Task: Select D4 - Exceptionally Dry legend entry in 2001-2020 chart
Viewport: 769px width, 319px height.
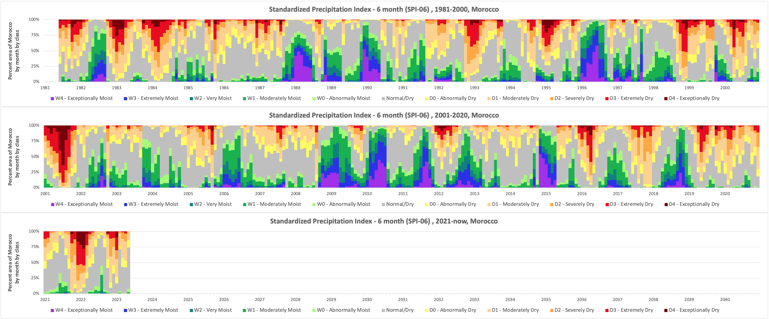Action: 692,204
